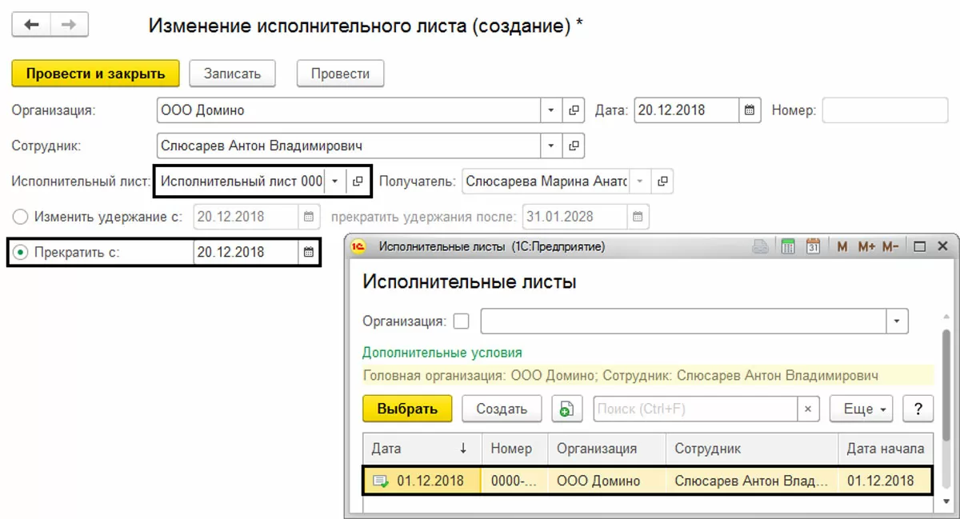Copy selected record with green plus icon
Image resolution: width=960 pixels, height=519 pixels.
pos(566,409)
